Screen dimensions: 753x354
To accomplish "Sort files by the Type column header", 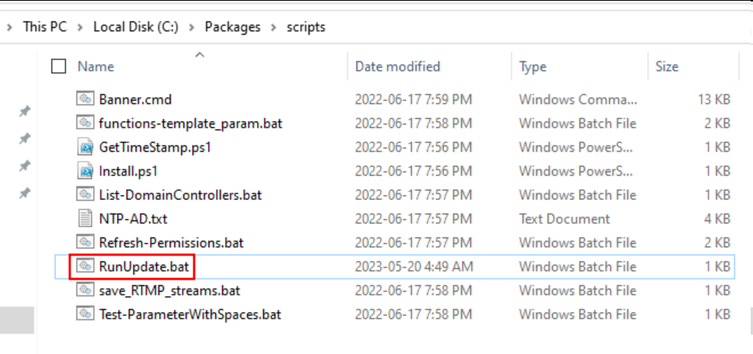I will coord(532,66).
